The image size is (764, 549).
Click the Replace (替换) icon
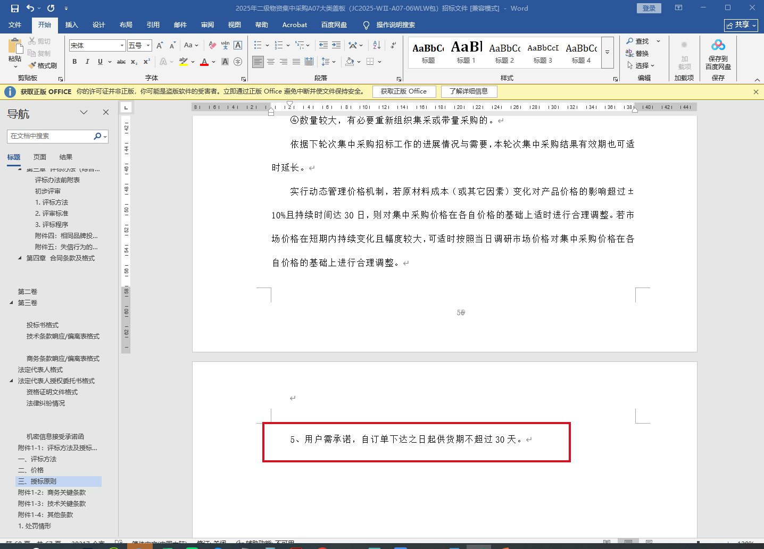tap(630, 53)
